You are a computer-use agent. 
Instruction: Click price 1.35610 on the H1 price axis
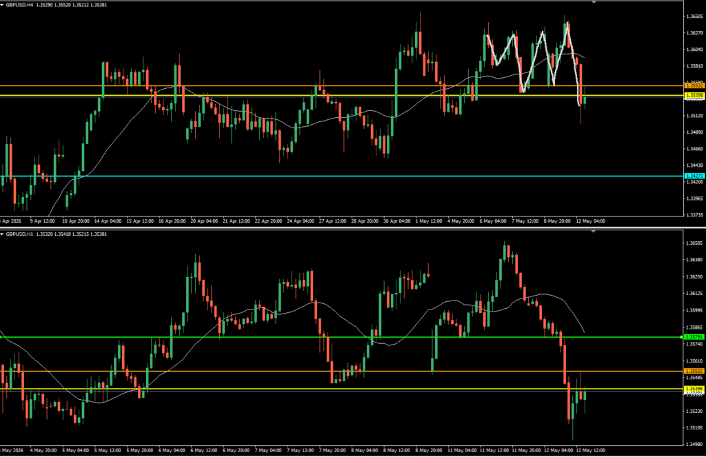pos(694,361)
